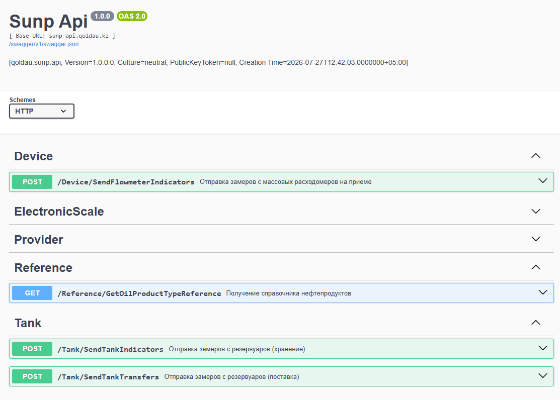Click description 'Отправка замеров с резервуаров (поставка)'
560x400 pixels.
click(x=232, y=377)
